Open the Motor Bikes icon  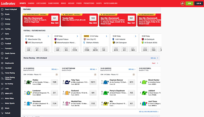(2, 98)
